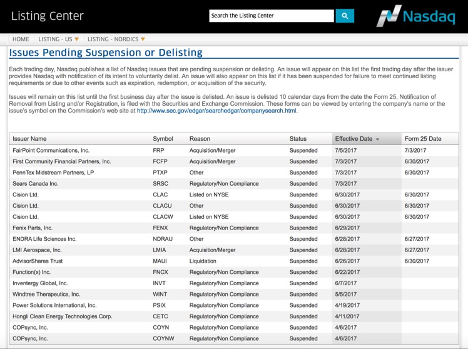Select Hongli Clean Energy Technologies Corp.
Screen dimensions: 468x349
coord(63,316)
